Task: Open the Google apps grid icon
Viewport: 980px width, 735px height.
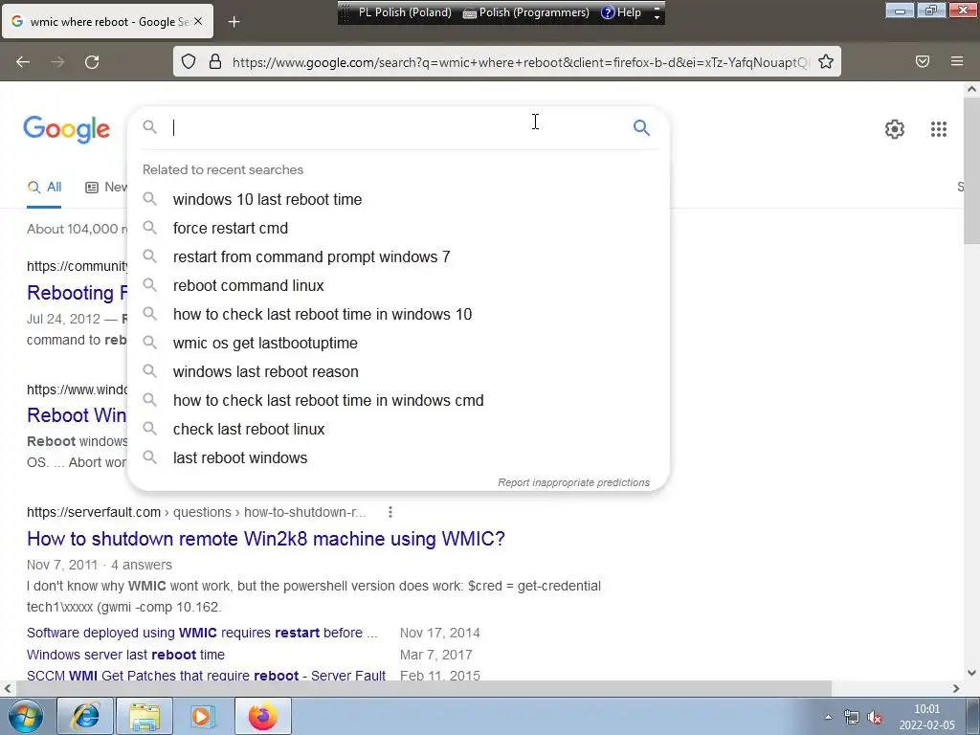Action: (938, 129)
